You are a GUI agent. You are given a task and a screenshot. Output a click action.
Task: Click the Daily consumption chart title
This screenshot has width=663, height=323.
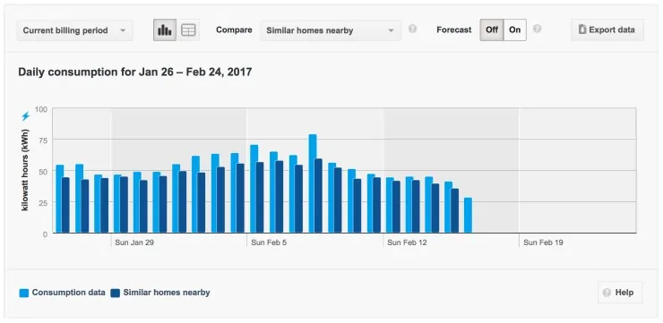click(x=135, y=72)
